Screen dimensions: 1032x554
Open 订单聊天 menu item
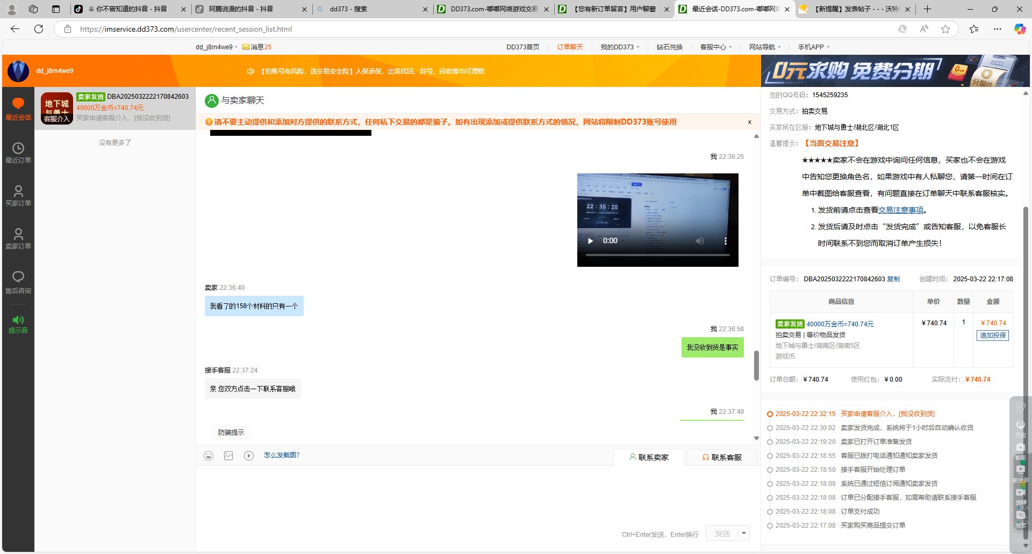pyautogui.click(x=570, y=47)
